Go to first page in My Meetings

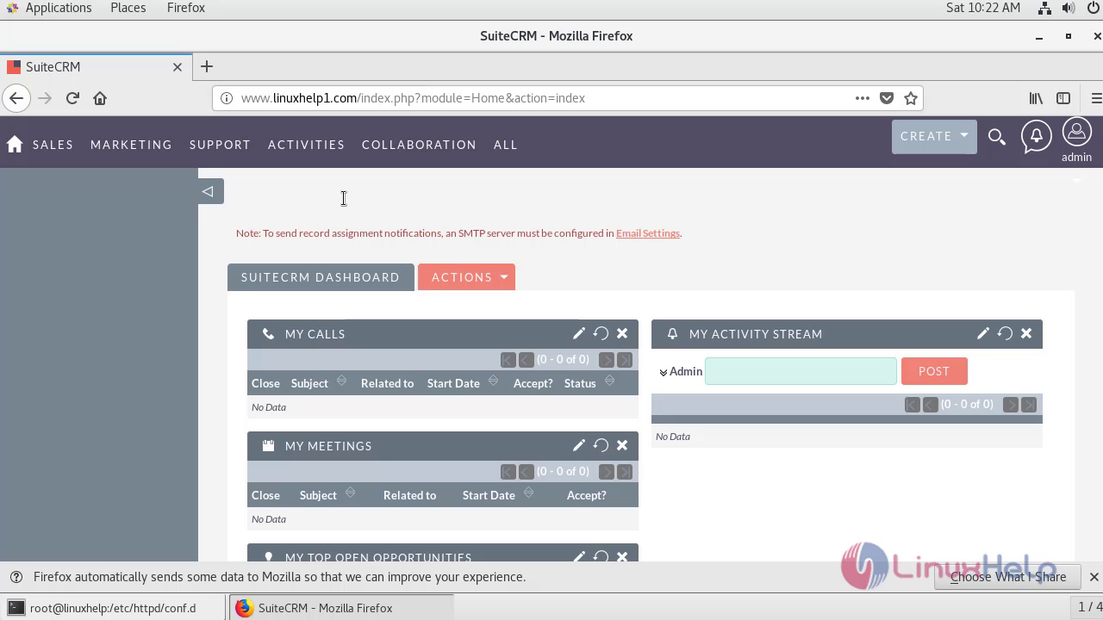pyautogui.click(x=508, y=472)
